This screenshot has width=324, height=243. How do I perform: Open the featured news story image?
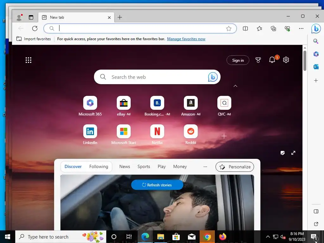click(157, 202)
